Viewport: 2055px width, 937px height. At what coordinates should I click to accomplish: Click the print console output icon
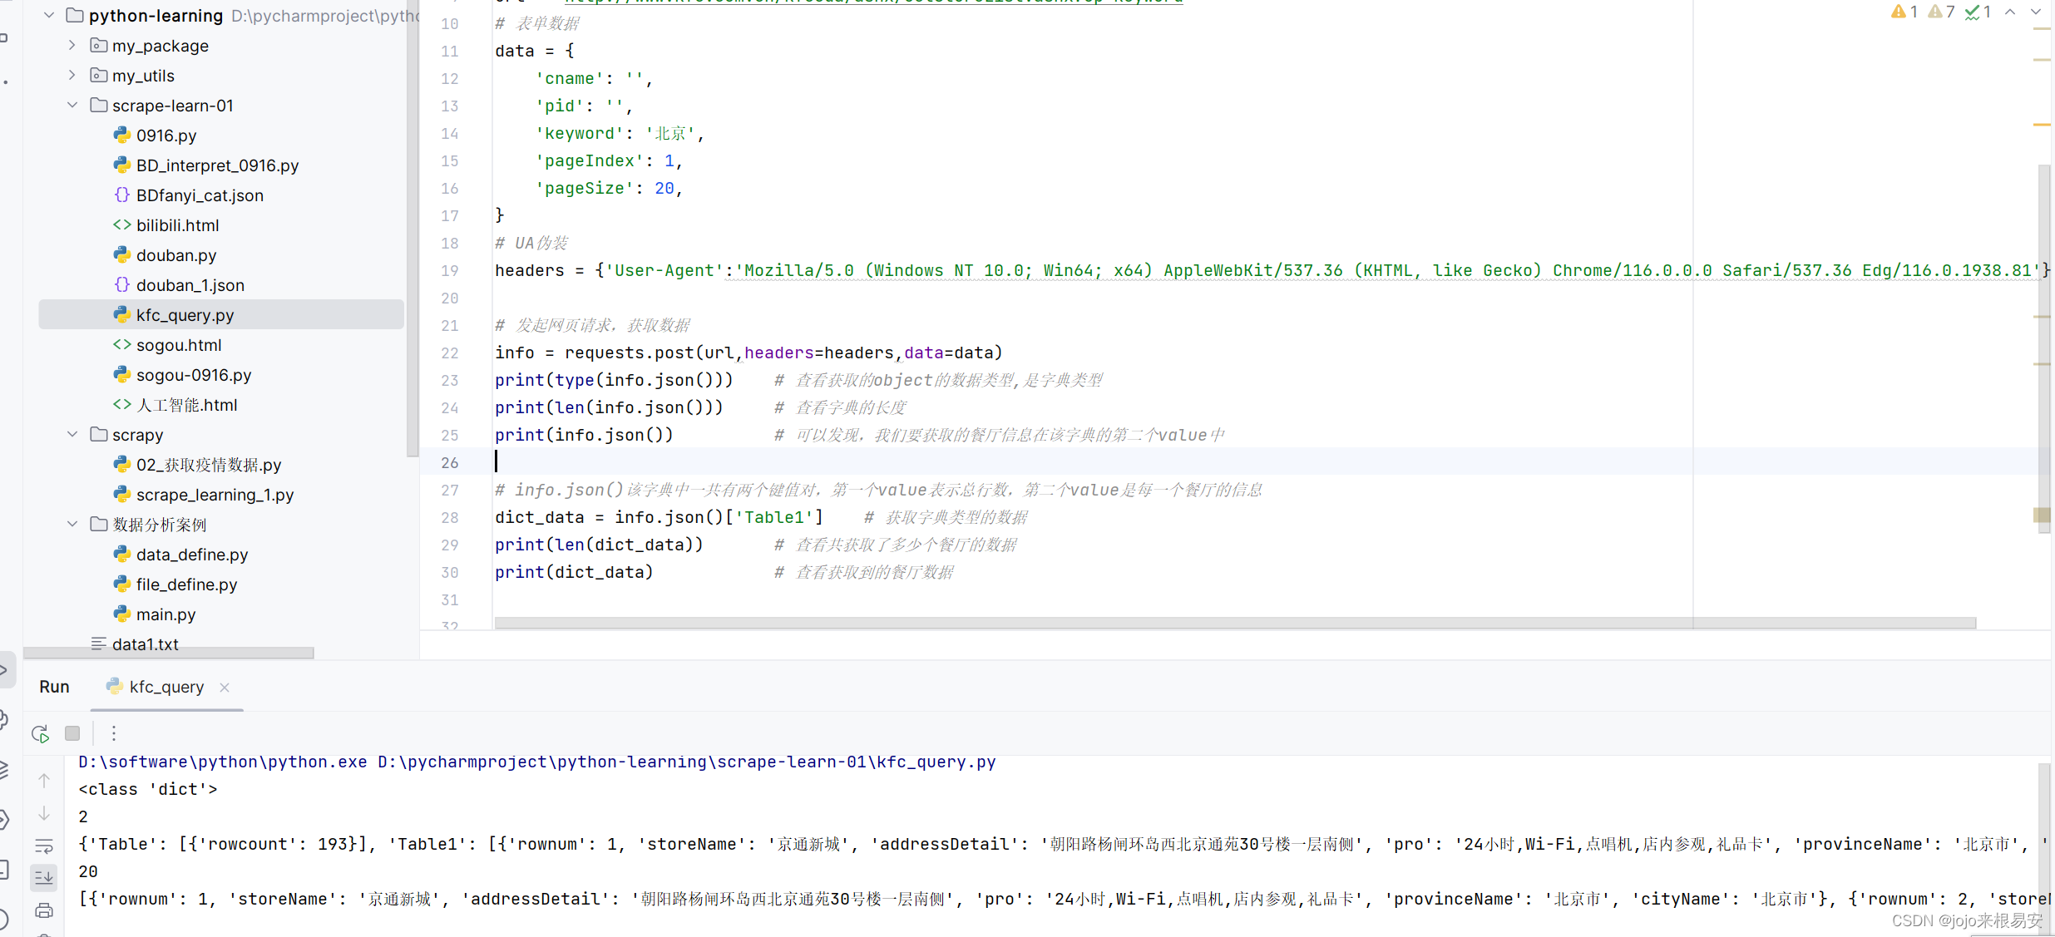[44, 910]
